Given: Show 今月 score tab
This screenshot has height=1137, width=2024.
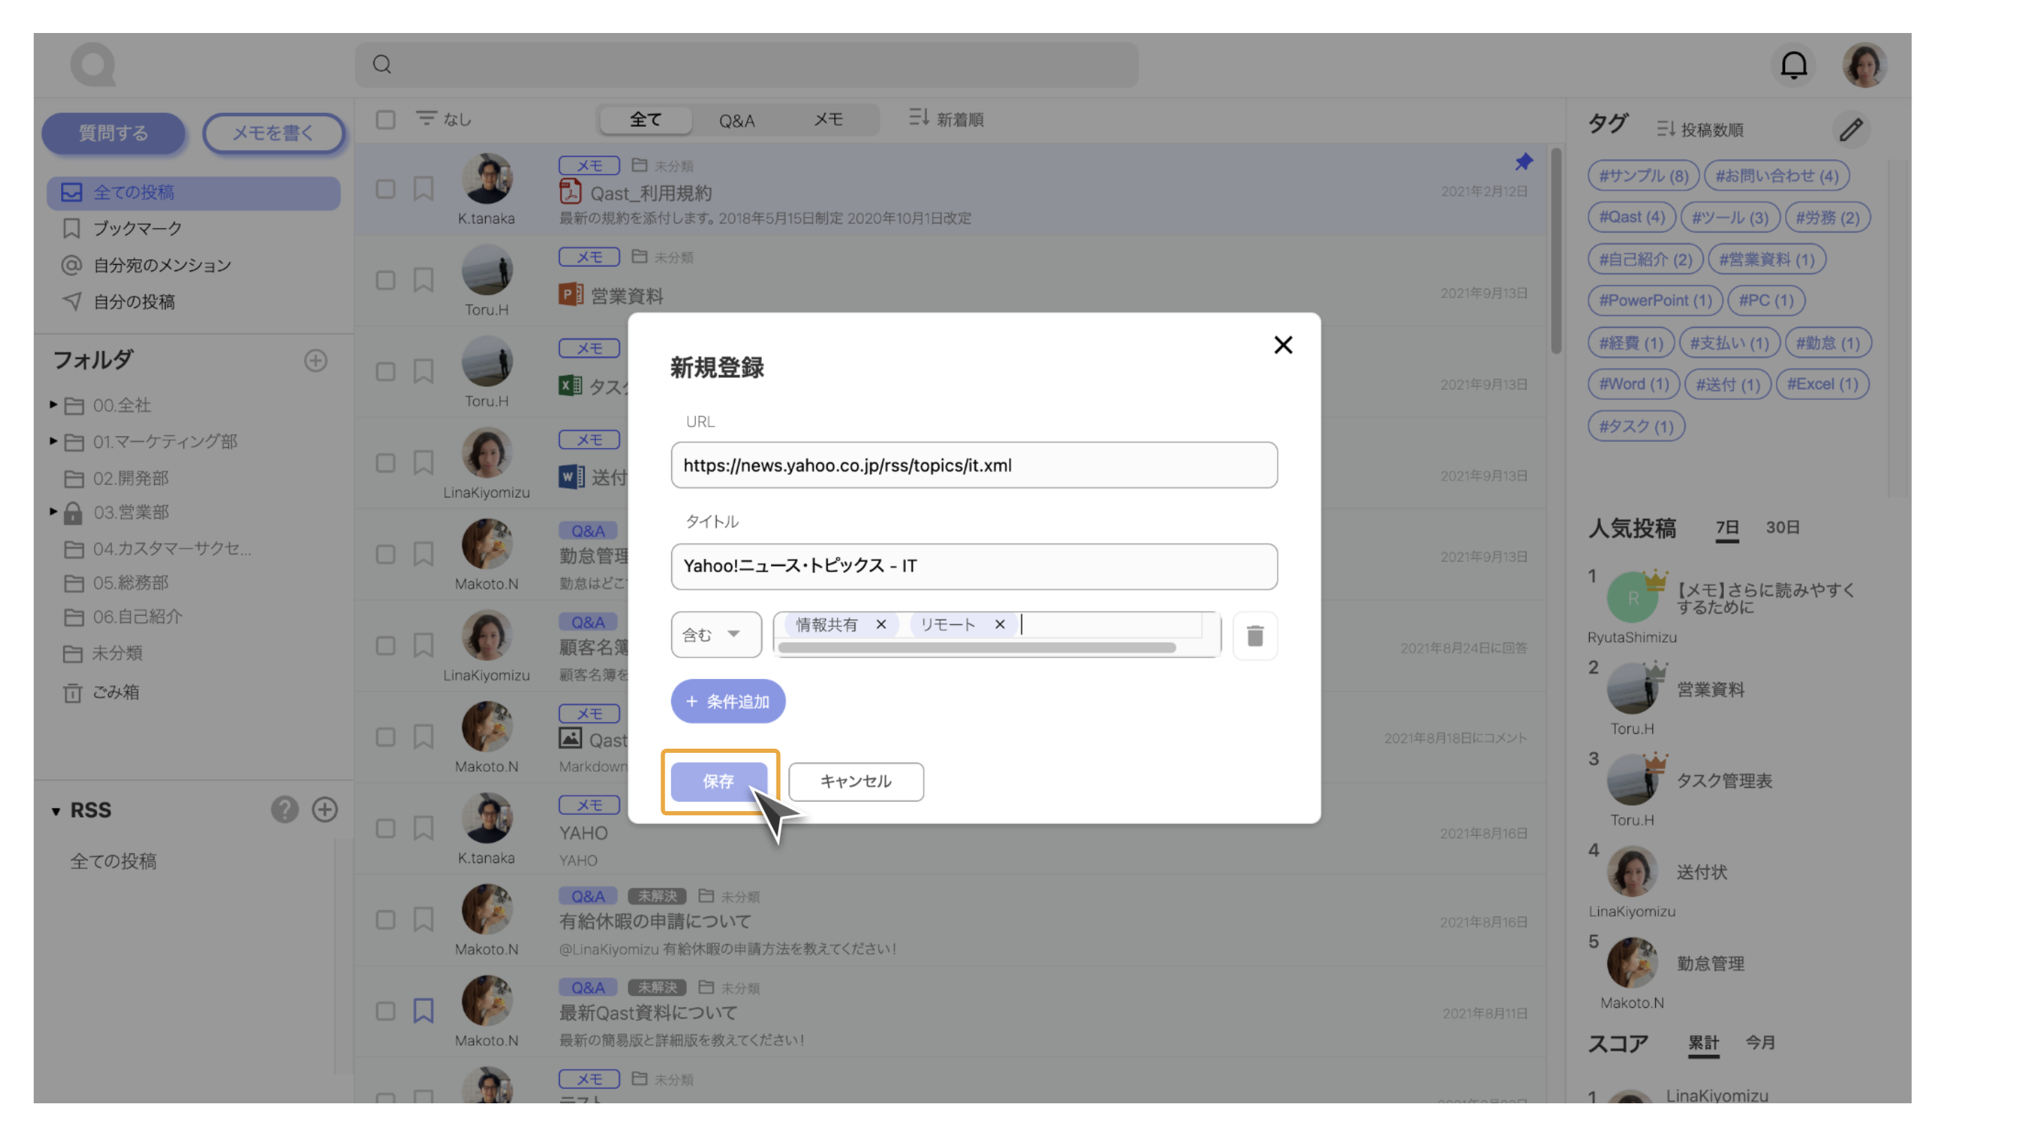Looking at the screenshot, I should (x=1760, y=1043).
